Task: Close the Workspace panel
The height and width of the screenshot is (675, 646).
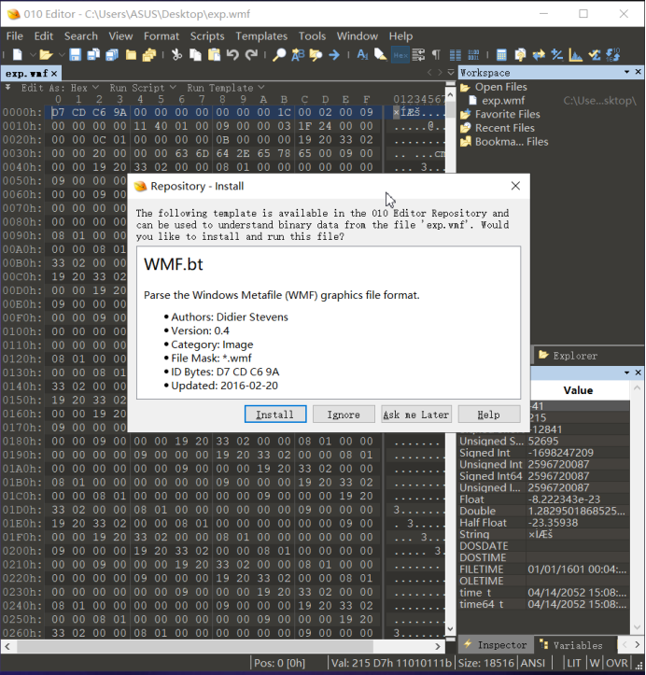Action: pos(639,72)
